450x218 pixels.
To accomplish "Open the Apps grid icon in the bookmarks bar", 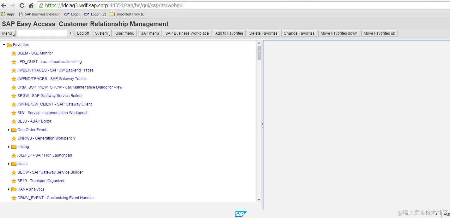I will (3, 14).
